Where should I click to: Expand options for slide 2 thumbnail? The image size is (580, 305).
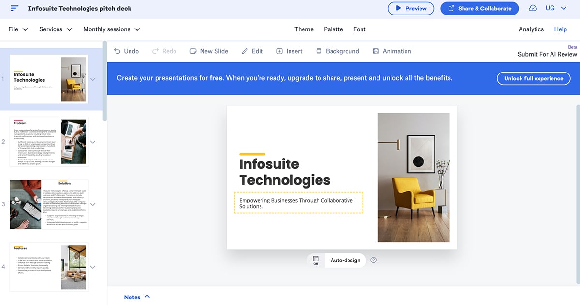(x=93, y=142)
